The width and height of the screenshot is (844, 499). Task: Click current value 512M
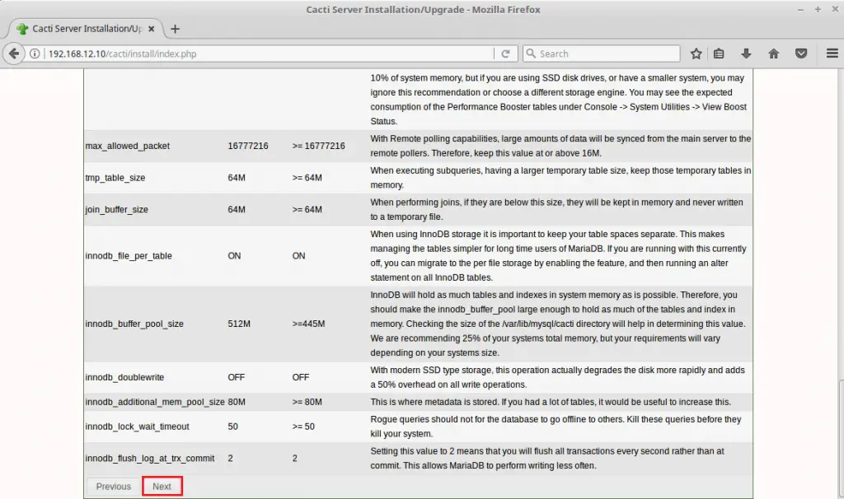click(239, 324)
